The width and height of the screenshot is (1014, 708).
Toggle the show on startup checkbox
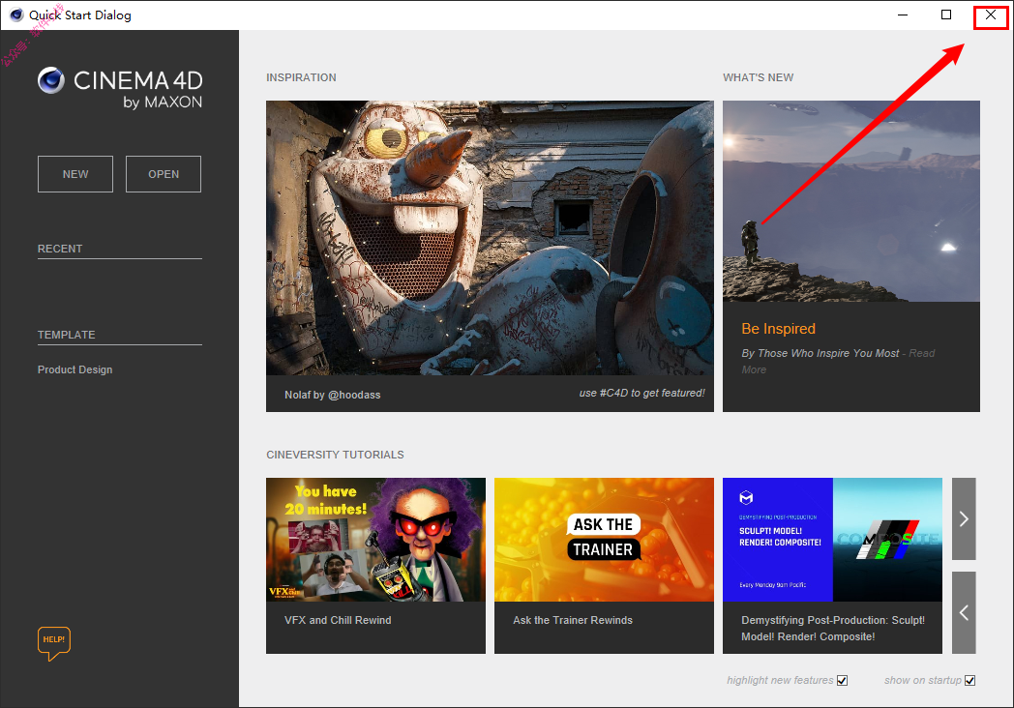(970, 680)
